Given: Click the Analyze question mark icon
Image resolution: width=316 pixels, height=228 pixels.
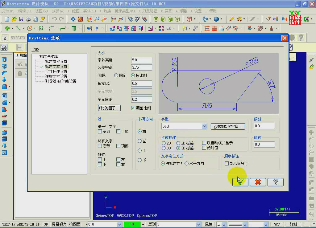Looking at the screenshot, I should tap(268, 19).
